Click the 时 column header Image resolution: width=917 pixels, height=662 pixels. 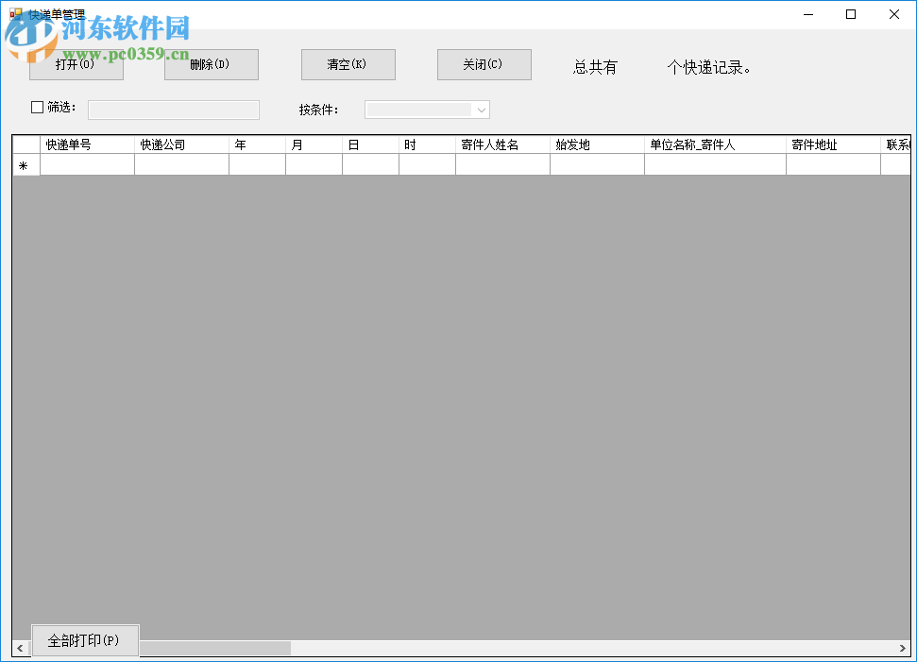click(428, 144)
